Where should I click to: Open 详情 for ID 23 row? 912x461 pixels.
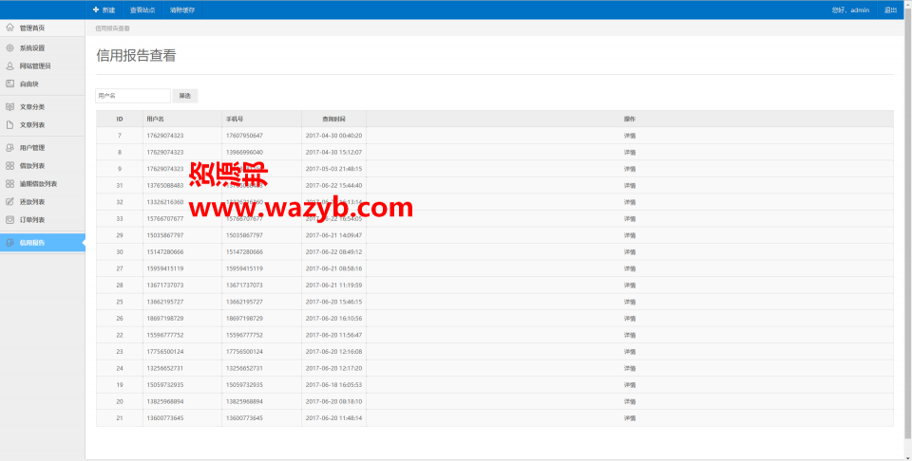point(629,351)
